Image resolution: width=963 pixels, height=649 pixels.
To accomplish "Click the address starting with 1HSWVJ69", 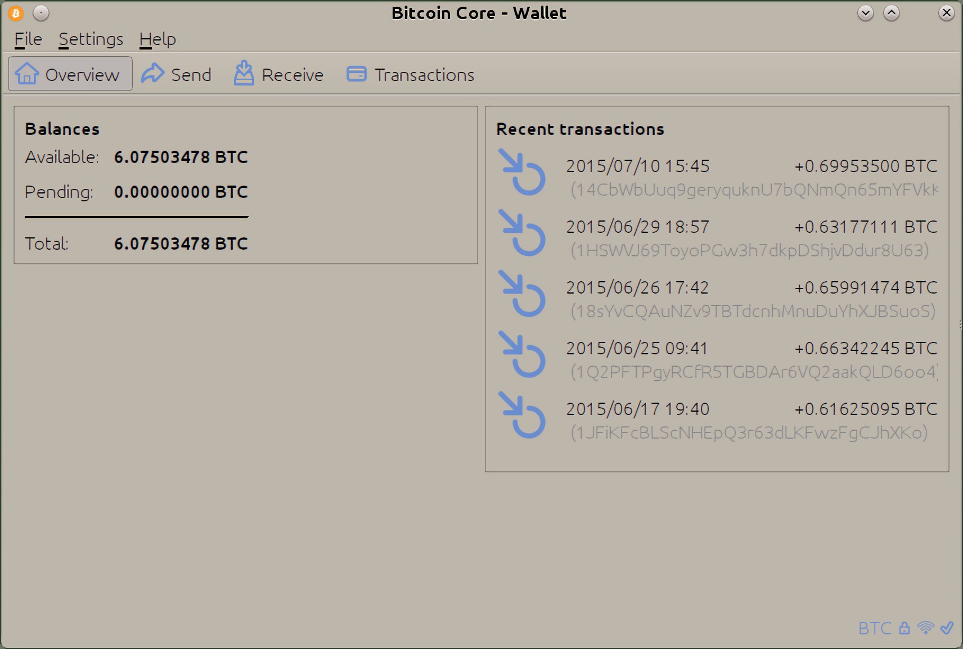I will (750, 251).
